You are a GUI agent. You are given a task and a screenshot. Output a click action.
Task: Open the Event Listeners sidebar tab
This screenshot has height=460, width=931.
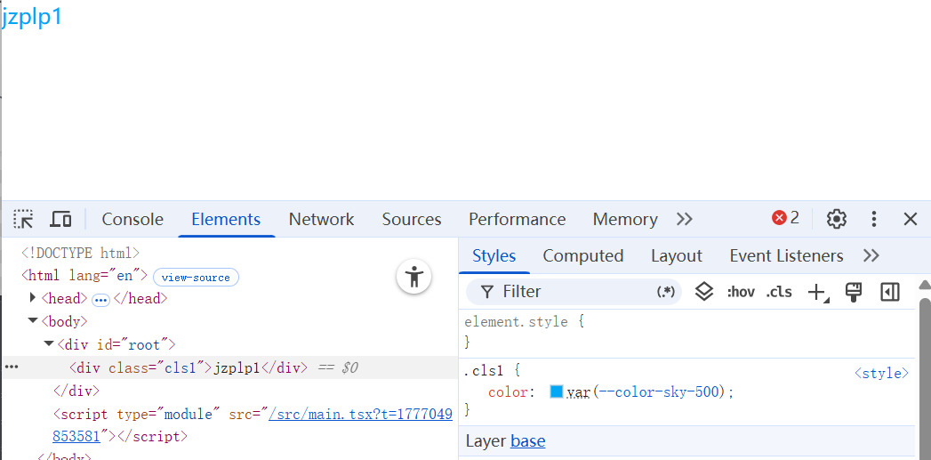point(786,256)
